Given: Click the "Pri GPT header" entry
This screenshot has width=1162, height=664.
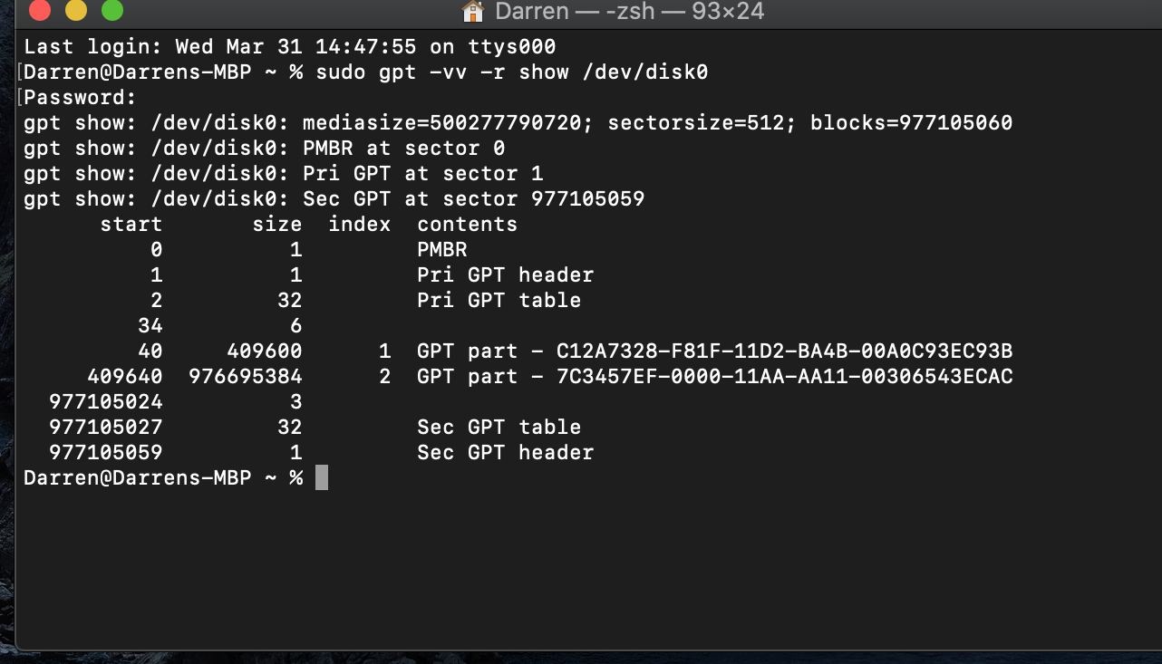Looking at the screenshot, I should [x=505, y=275].
